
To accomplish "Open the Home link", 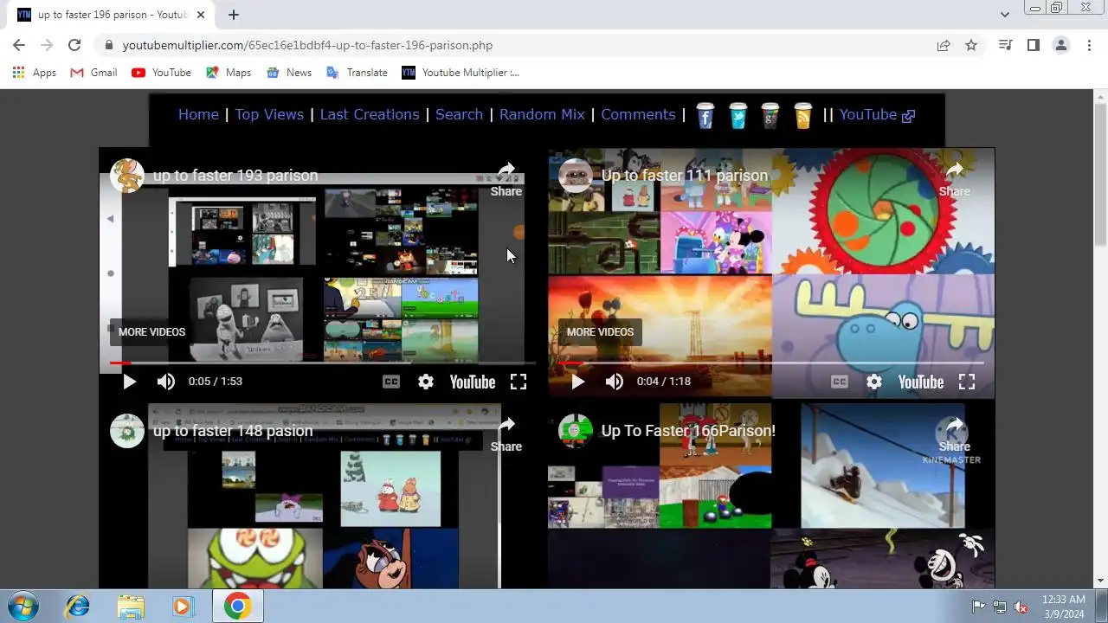I will pyautogui.click(x=198, y=114).
